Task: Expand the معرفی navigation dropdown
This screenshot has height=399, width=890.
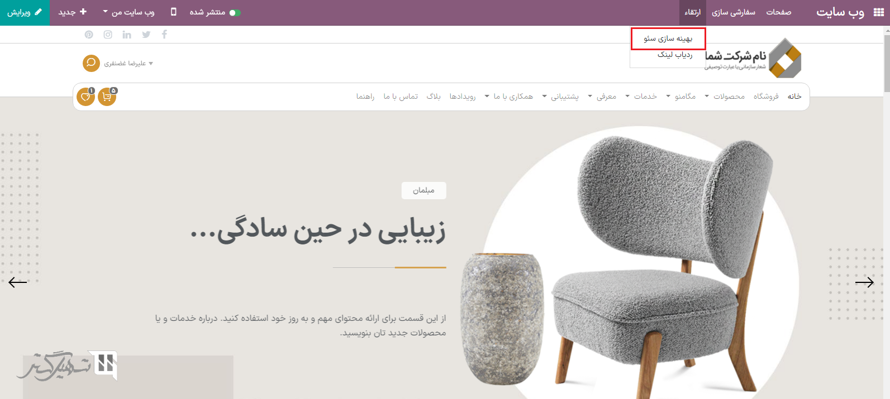Action: click(602, 97)
